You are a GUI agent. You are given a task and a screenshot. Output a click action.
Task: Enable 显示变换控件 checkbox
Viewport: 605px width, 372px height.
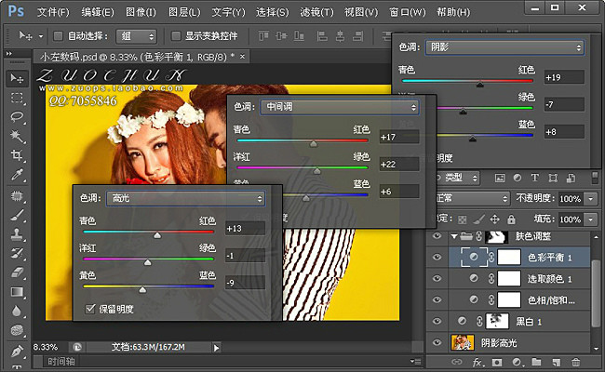(176, 36)
